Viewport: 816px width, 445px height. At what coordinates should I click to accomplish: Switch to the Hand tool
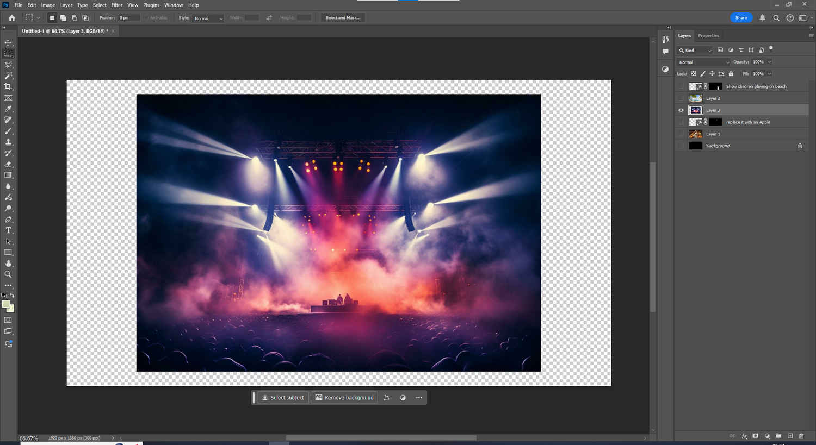pos(8,264)
